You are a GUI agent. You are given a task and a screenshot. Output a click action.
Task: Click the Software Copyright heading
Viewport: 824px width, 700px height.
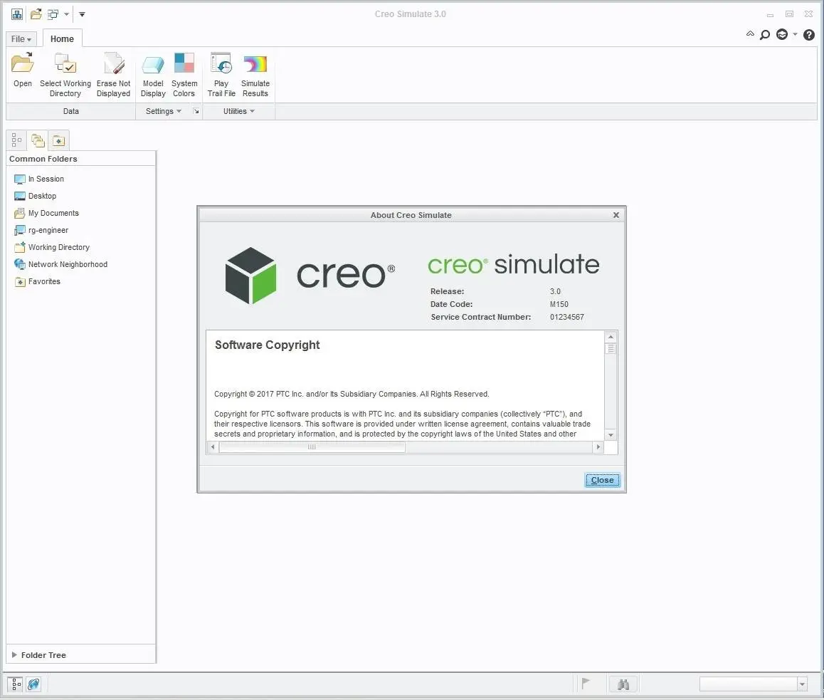click(x=267, y=345)
